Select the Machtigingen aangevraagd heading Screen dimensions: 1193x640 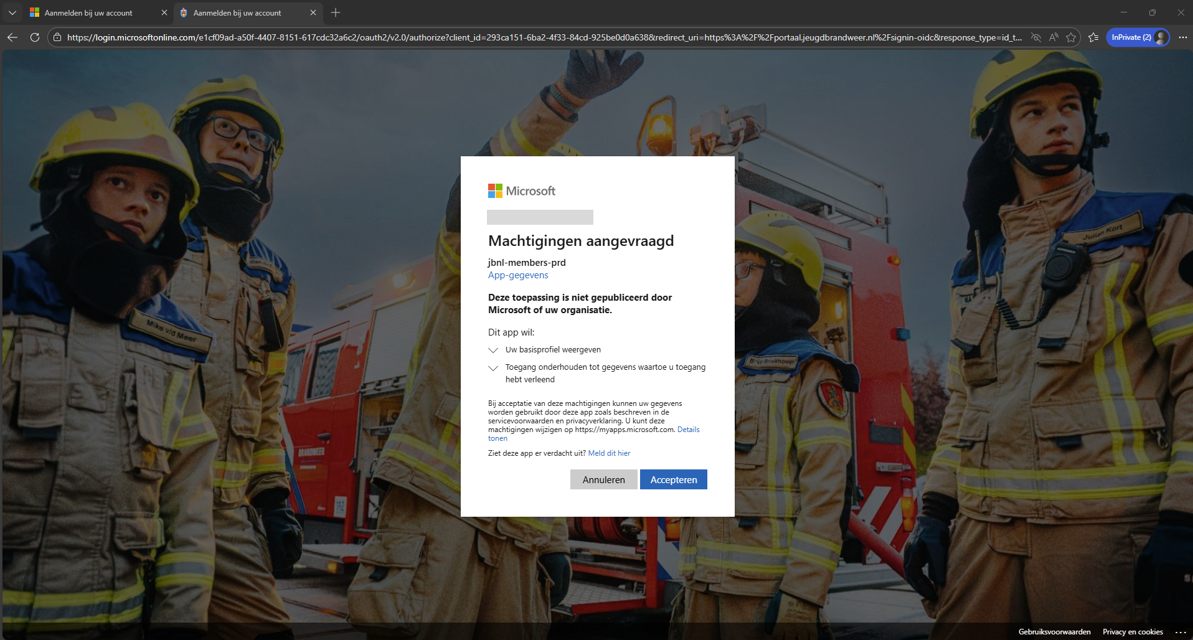[x=581, y=241]
